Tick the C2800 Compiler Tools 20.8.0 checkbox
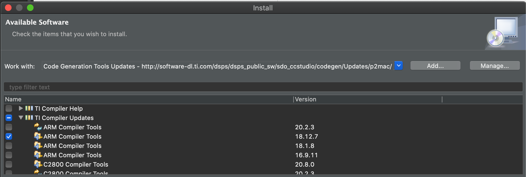This screenshot has width=526, height=177. [x=9, y=164]
